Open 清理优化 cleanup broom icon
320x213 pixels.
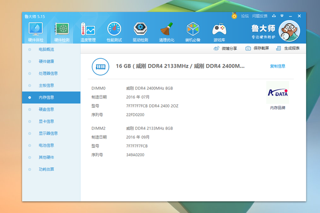click(167, 32)
